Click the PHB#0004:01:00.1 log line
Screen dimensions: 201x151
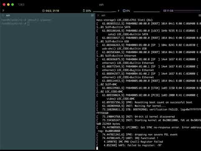point(147,66)
